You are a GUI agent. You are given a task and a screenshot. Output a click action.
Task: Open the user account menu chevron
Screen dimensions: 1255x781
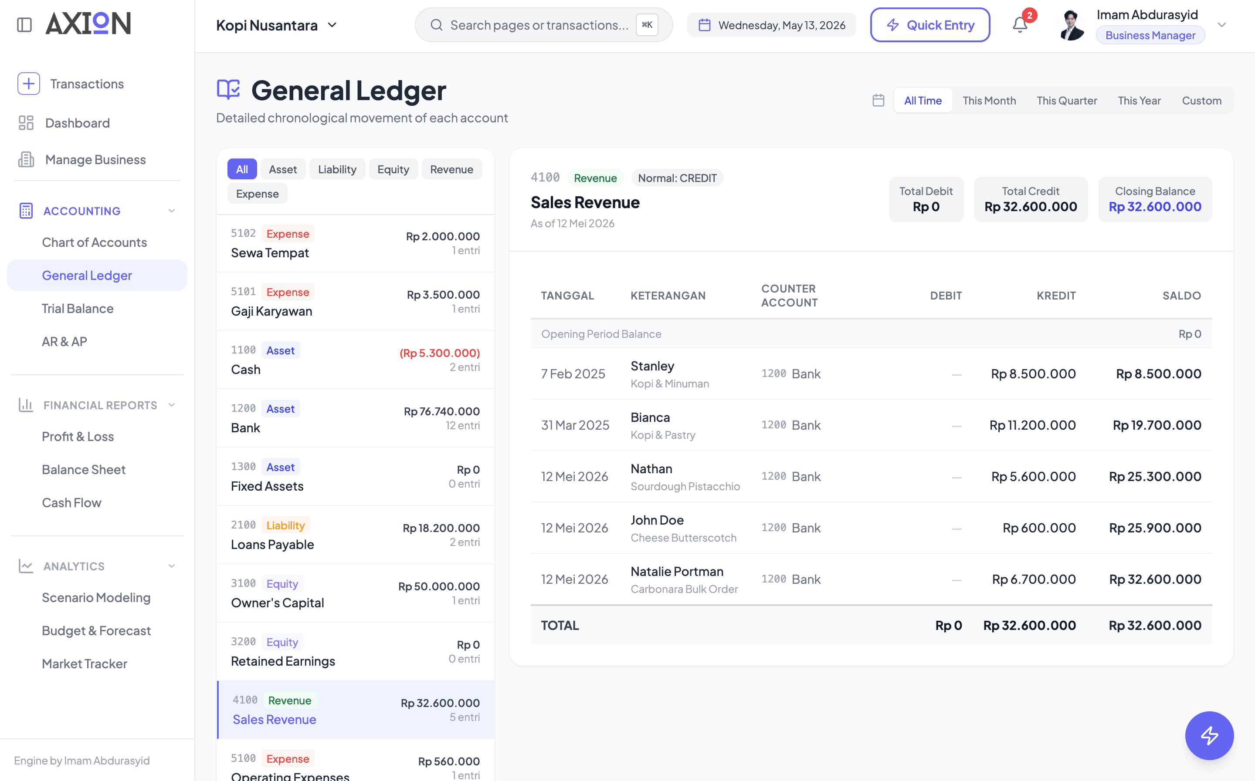[1222, 25]
